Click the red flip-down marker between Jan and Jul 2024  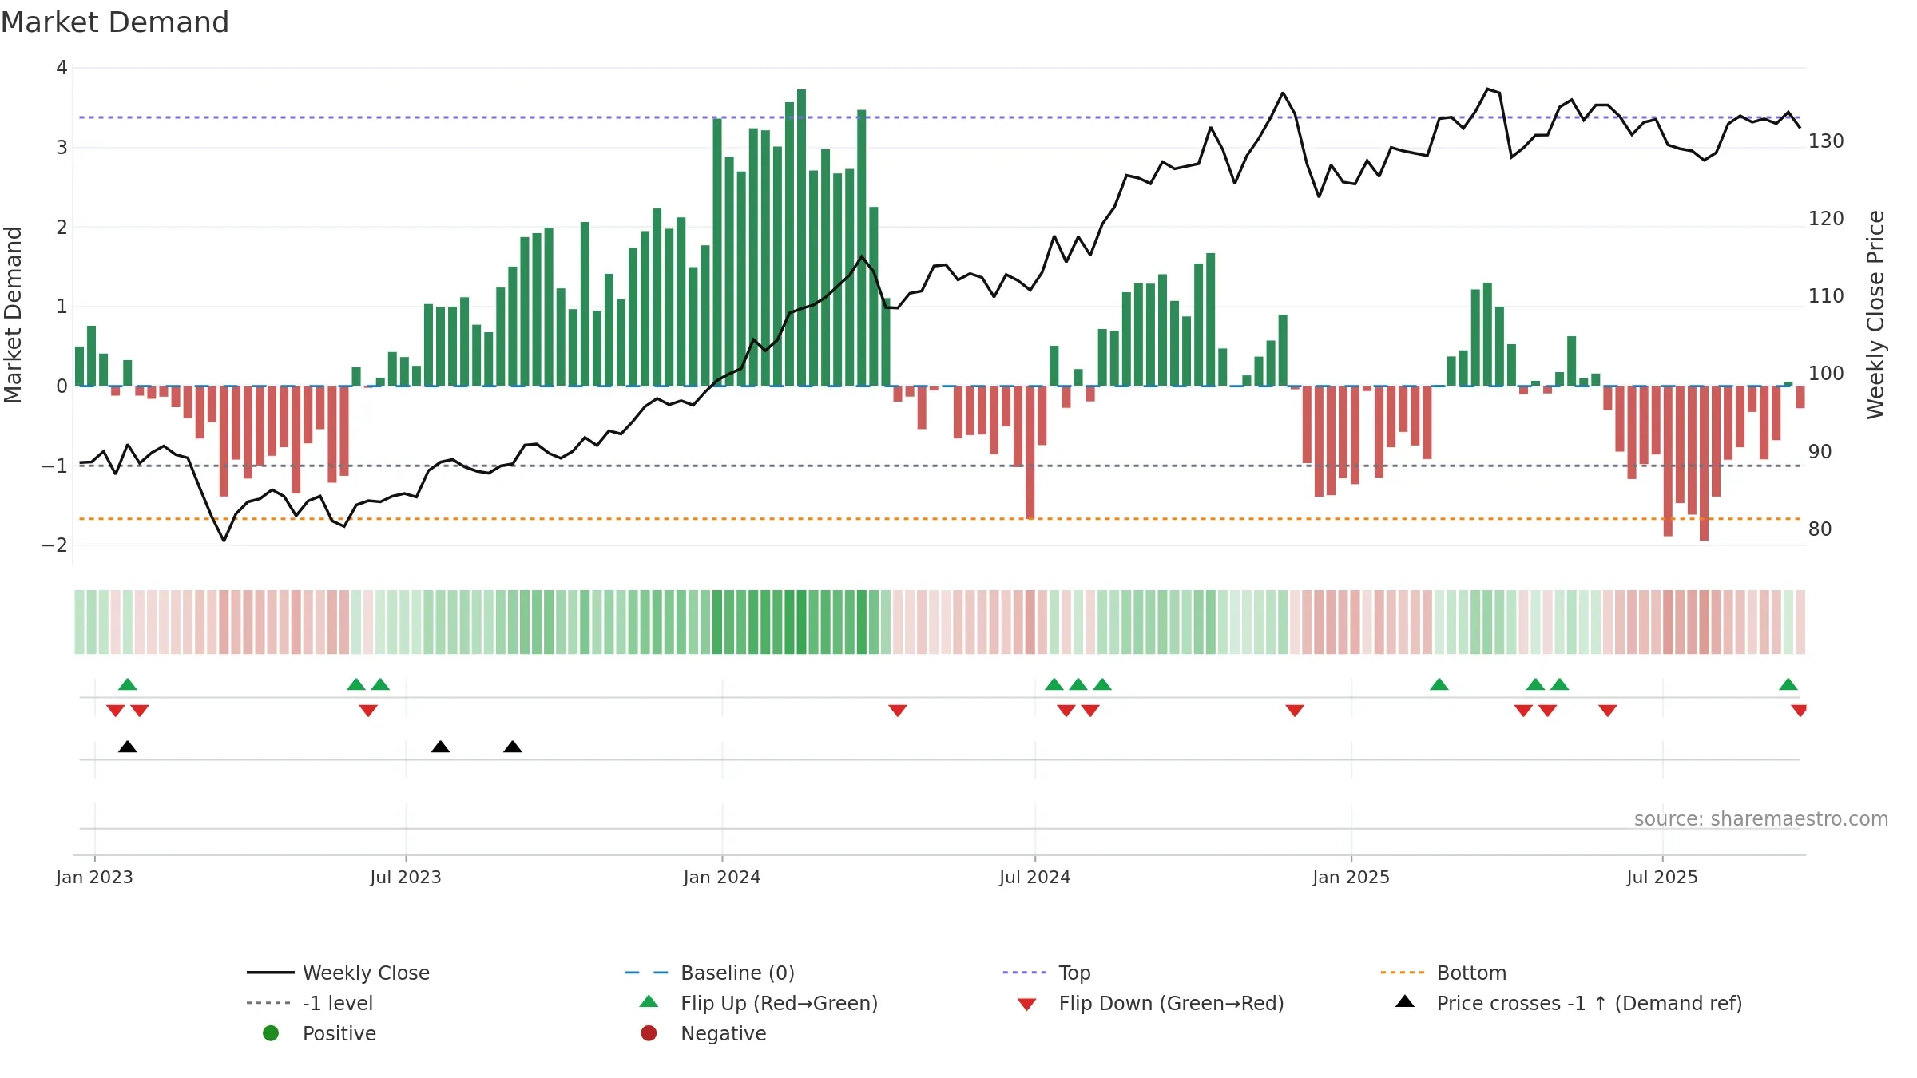pos(898,711)
